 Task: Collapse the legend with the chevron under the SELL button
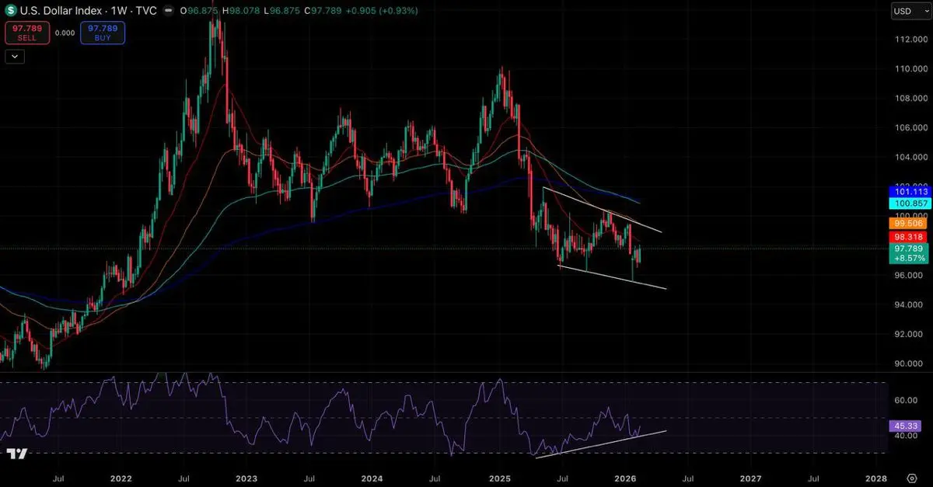[x=15, y=56]
